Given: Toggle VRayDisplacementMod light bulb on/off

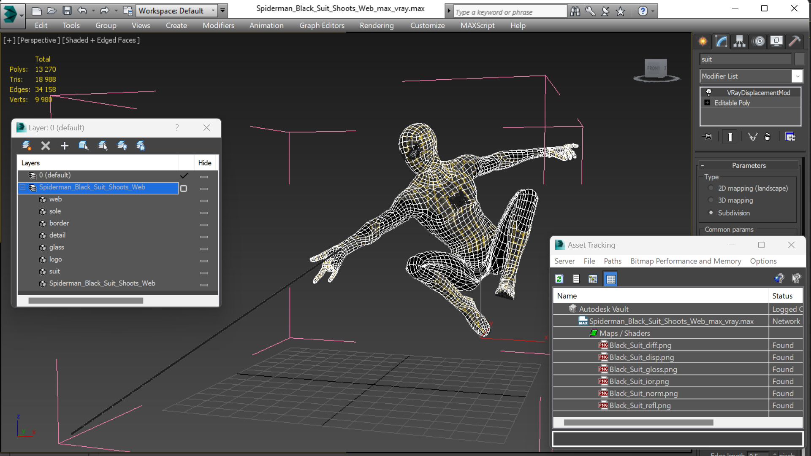Looking at the screenshot, I should [709, 92].
